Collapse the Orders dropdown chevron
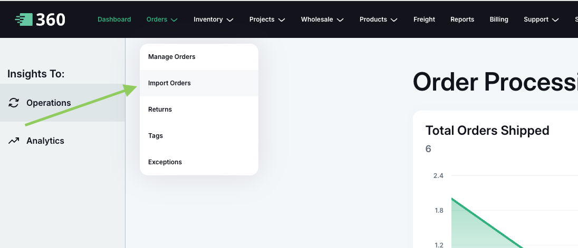This screenshot has width=578, height=248. (175, 20)
